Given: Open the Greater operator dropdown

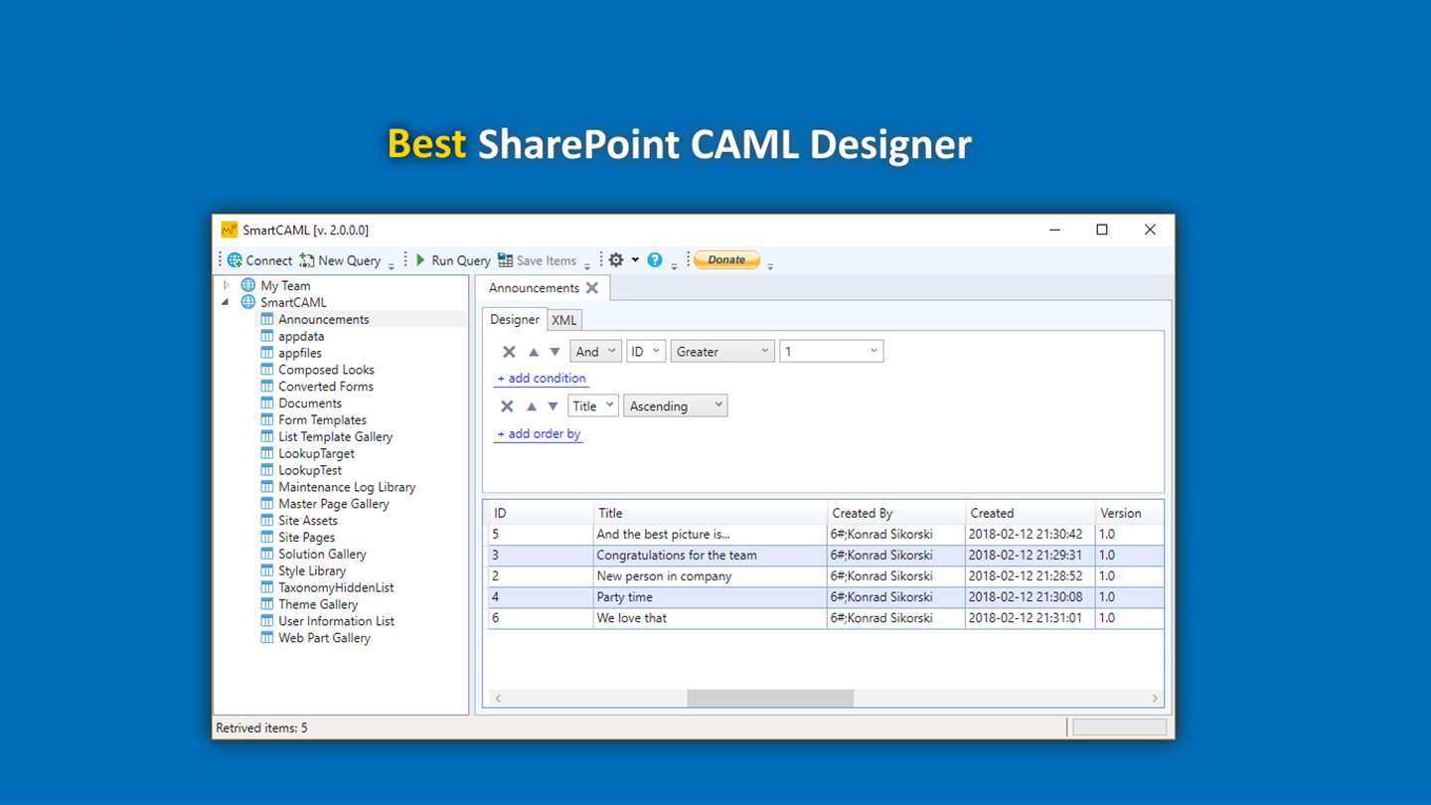Looking at the screenshot, I should (x=722, y=352).
